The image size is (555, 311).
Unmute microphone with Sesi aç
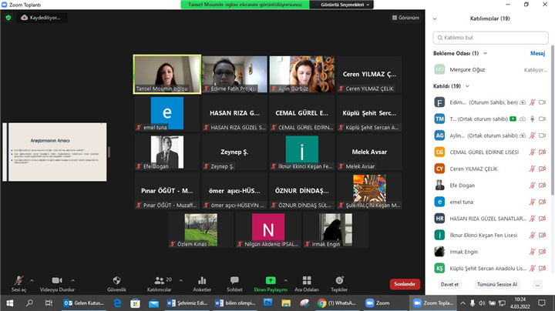[18, 281]
